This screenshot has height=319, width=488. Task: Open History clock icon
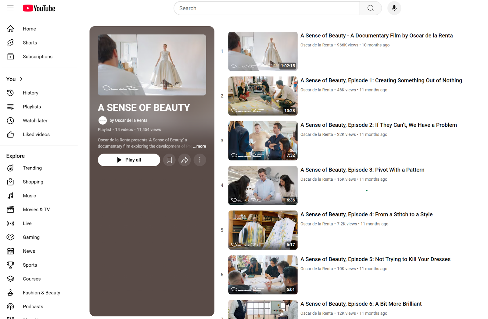(10, 93)
